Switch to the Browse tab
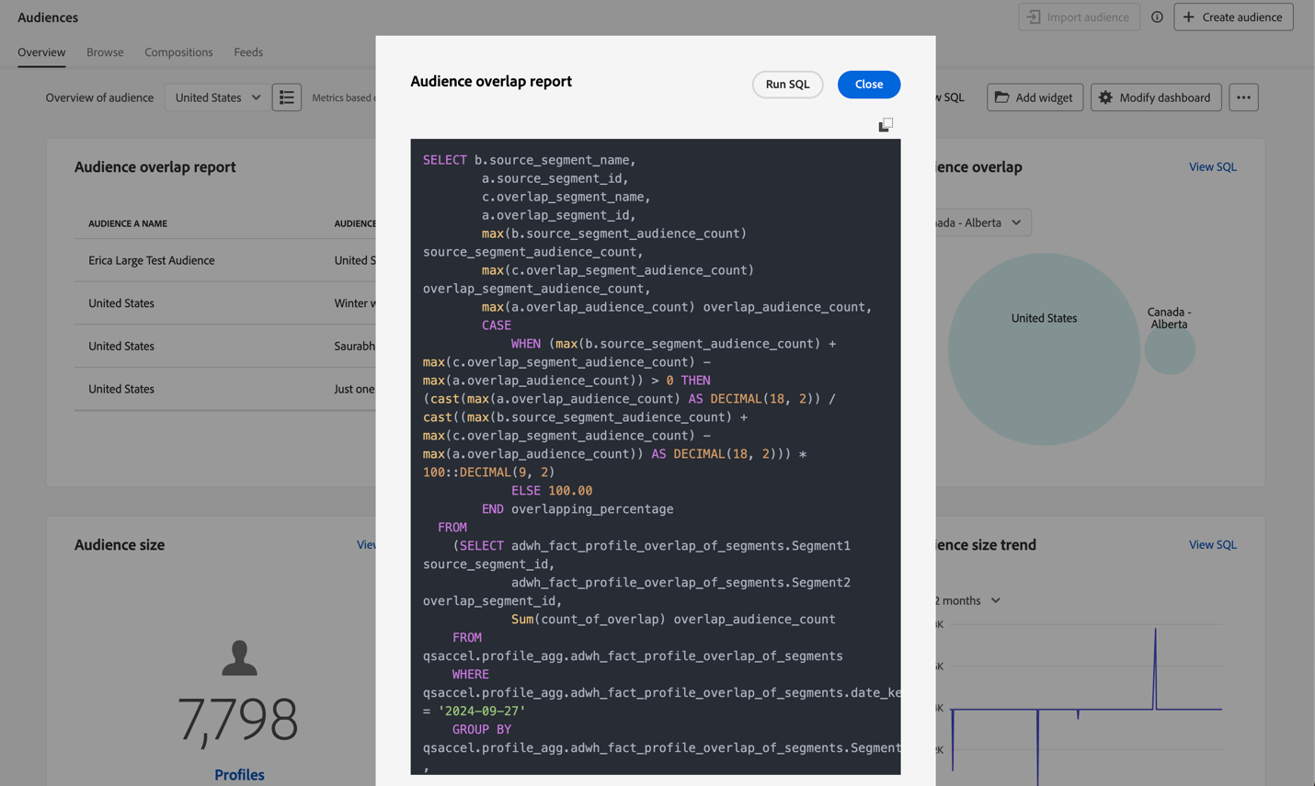This screenshot has width=1315, height=786. (x=104, y=52)
